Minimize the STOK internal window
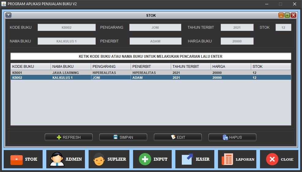Image resolution: width=302 pixels, height=172 pixels. click(281, 15)
